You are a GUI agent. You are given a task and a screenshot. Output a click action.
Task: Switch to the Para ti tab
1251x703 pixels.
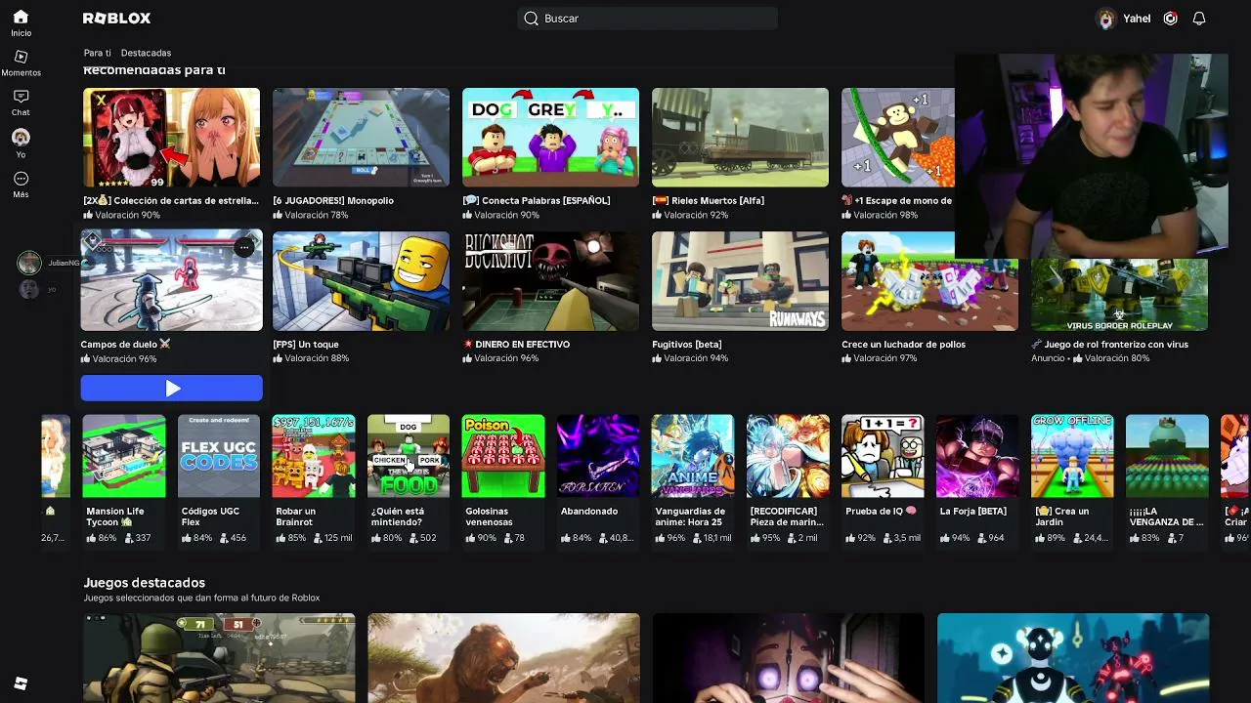click(x=97, y=53)
